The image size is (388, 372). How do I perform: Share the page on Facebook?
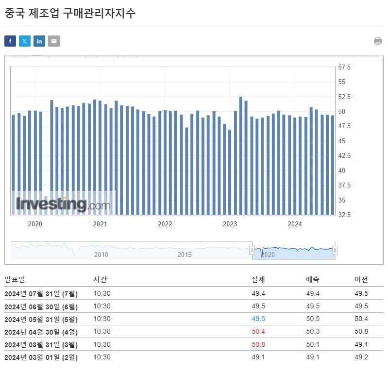tap(10, 41)
